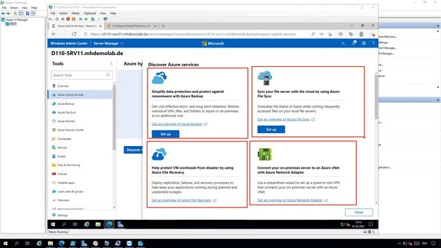Reload the page with the browser refresh icon
The height and width of the screenshot is (248, 441).
(74, 34)
